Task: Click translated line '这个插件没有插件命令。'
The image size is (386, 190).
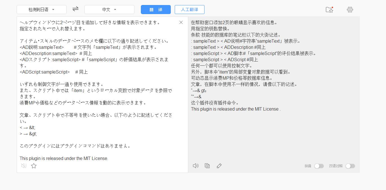Action: 215,103
